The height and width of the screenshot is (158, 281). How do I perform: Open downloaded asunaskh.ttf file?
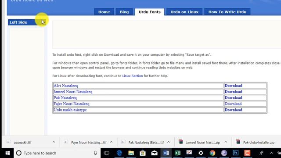pyautogui.click(x=22, y=142)
